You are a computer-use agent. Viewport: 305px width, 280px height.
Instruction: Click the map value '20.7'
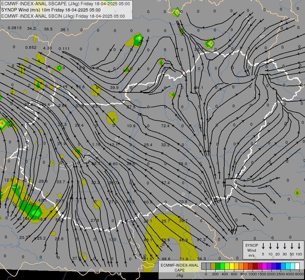click(24, 237)
